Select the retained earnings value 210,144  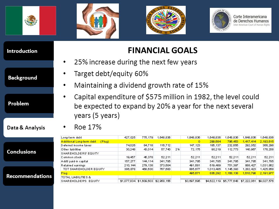pos(130,165)
